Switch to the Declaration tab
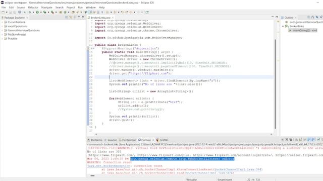The image size is (323, 181). pyautogui.click(x=128, y=140)
